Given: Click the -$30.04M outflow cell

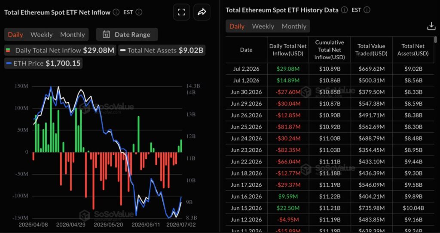Looking at the screenshot, I should 288,103.
